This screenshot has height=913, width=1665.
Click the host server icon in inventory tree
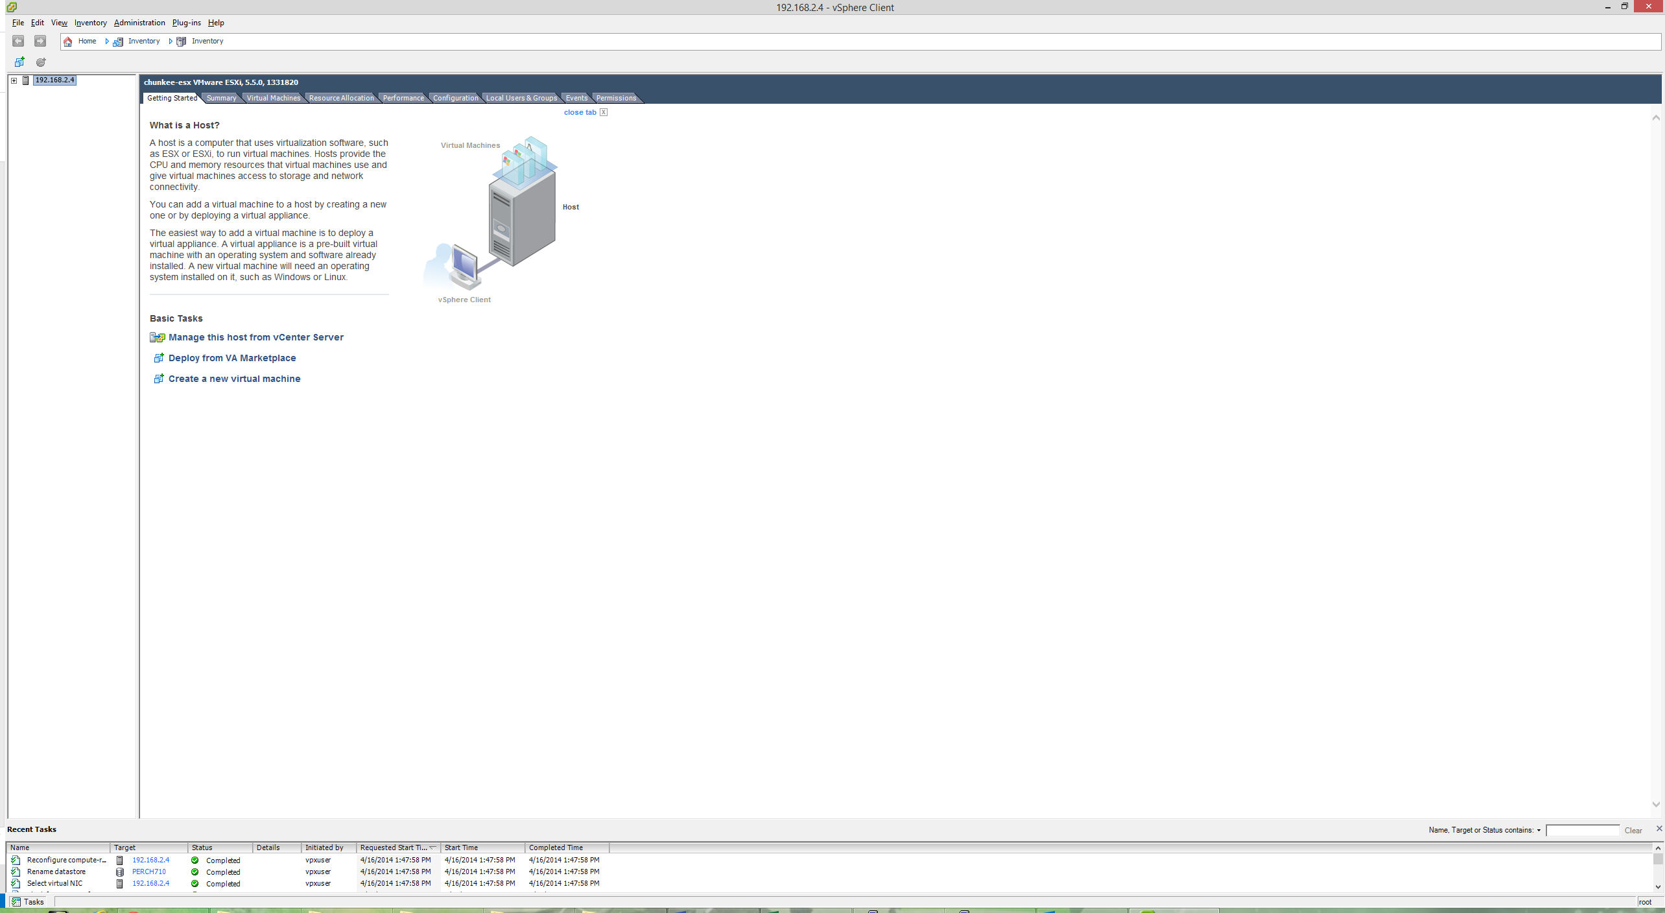coord(26,80)
